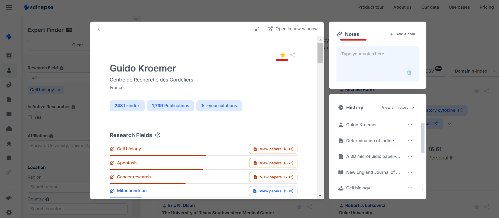Open options for Cell biology history item

click(x=410, y=188)
